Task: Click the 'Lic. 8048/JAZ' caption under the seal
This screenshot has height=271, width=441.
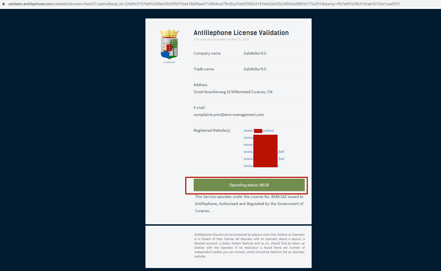Action: [169, 62]
